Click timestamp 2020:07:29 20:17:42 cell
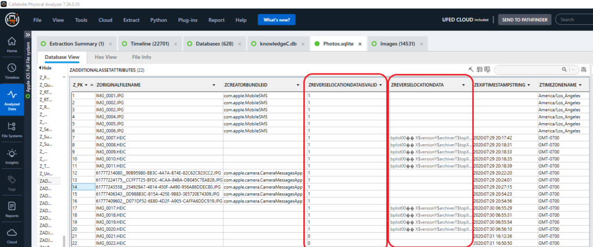 504,138
